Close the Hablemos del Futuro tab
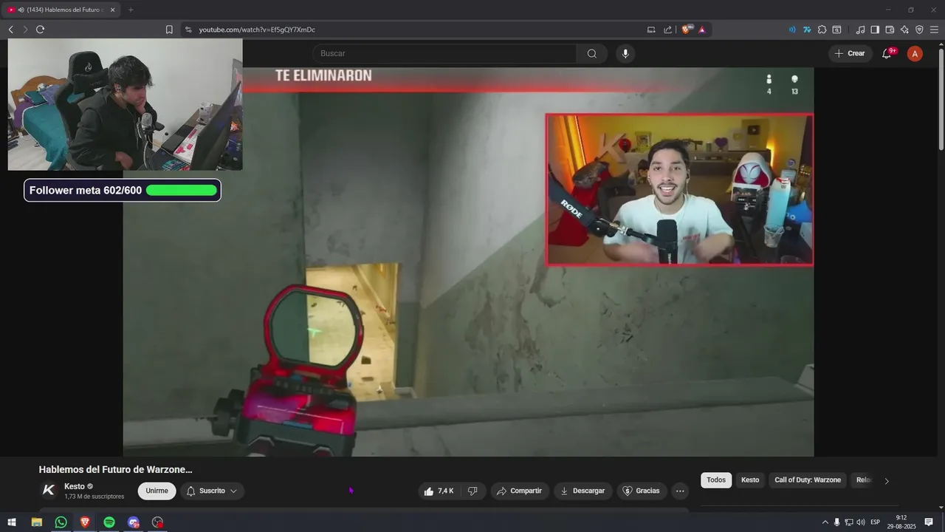 (x=112, y=10)
